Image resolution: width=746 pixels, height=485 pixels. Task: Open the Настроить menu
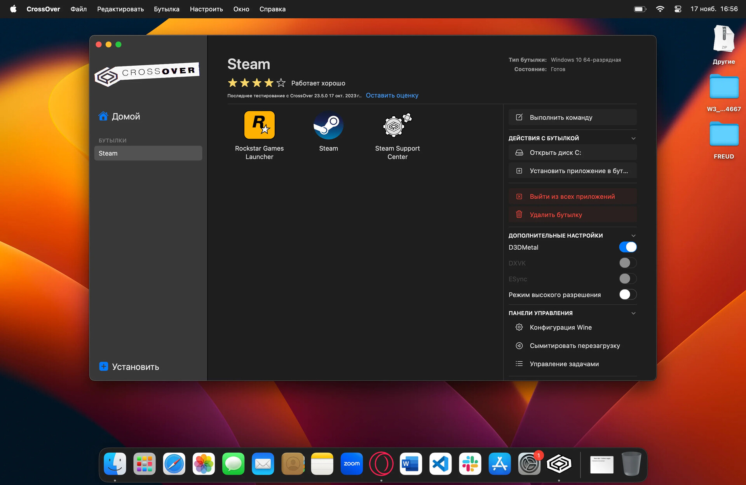[206, 9]
